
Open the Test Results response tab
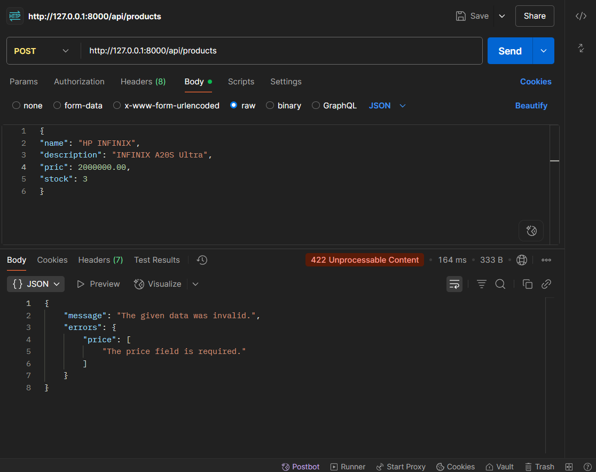point(156,260)
